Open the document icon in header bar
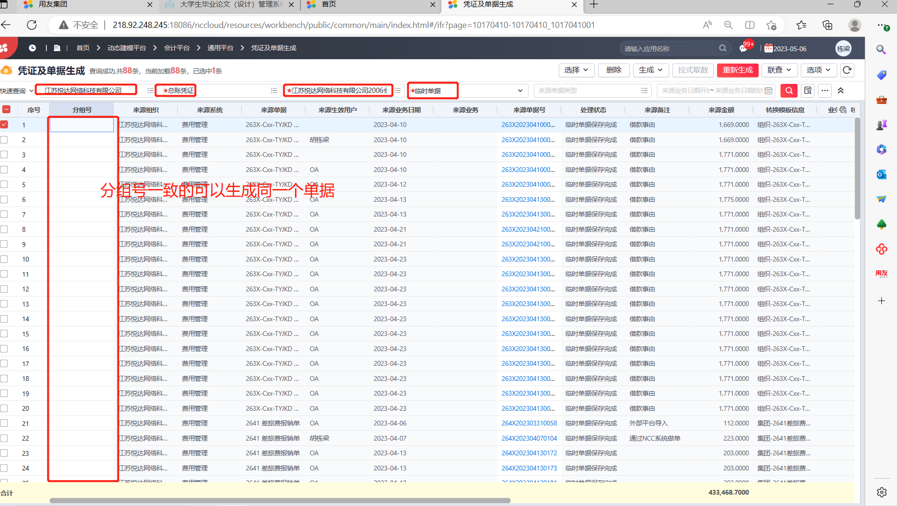 [x=57, y=48]
